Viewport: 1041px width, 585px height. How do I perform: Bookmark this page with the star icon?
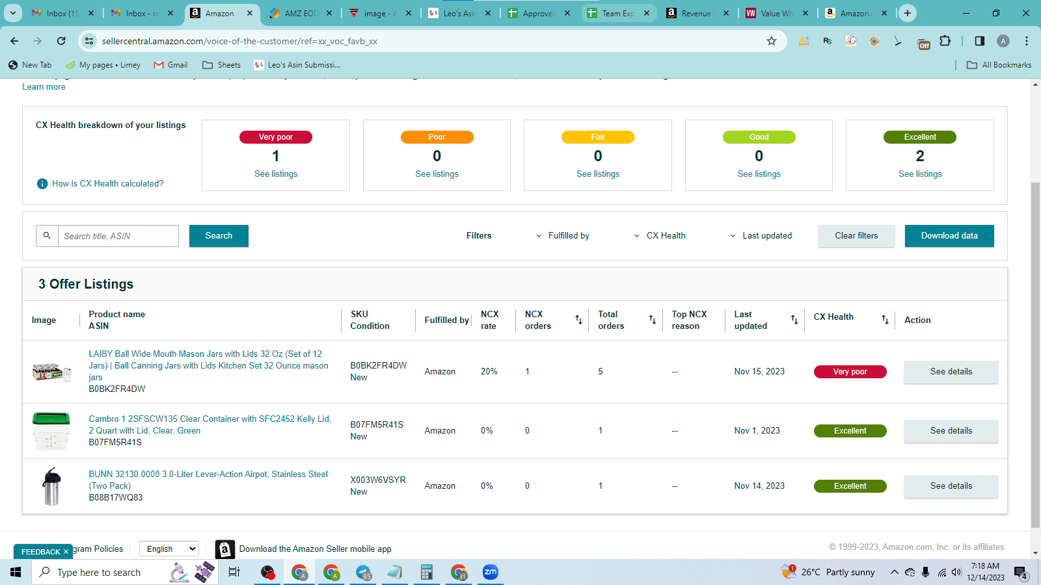click(772, 41)
